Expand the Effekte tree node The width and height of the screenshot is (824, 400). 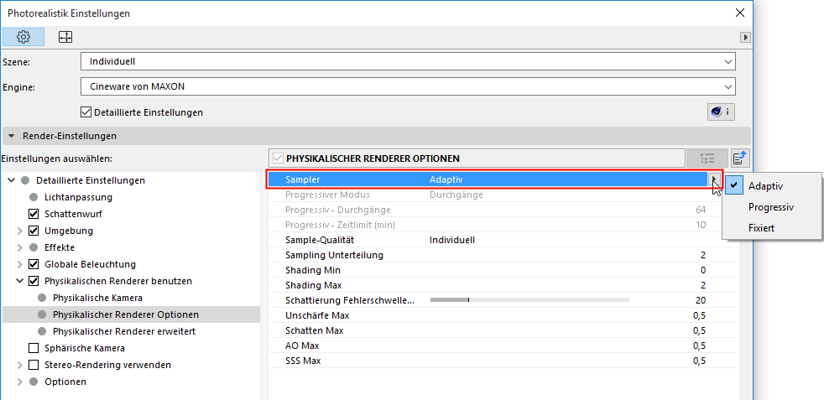20,247
